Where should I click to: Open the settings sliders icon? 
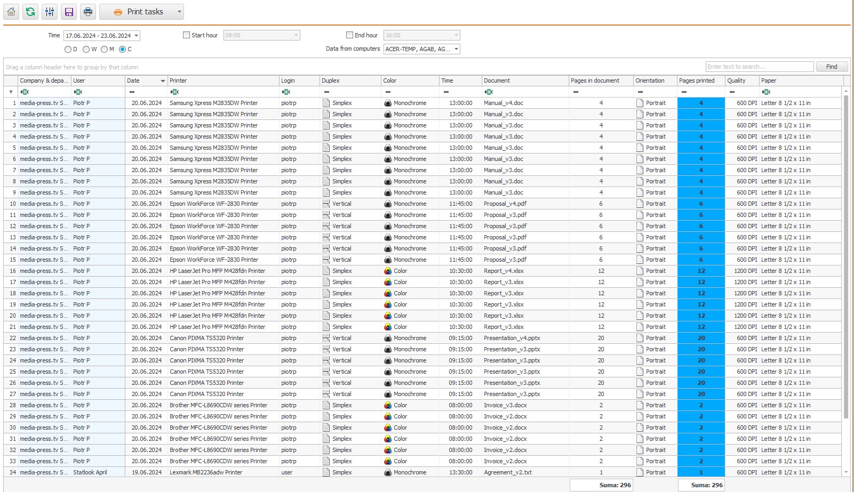pos(50,12)
